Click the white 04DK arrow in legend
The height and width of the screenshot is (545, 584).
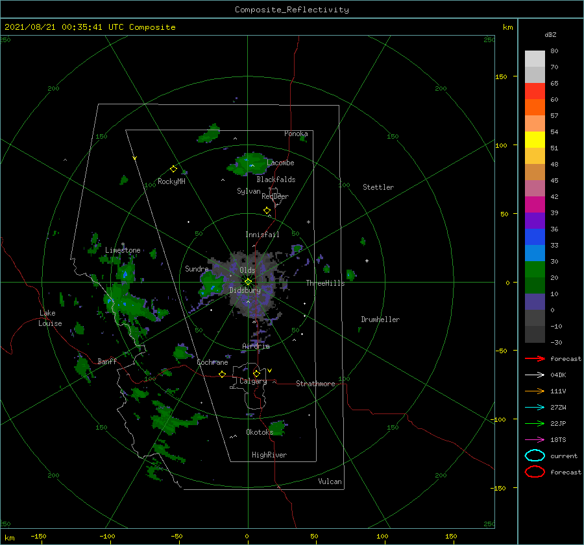pos(535,375)
